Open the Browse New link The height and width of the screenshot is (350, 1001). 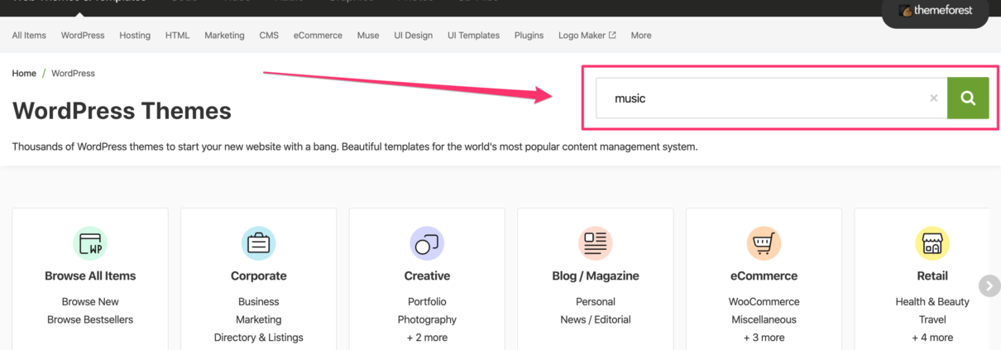click(90, 302)
